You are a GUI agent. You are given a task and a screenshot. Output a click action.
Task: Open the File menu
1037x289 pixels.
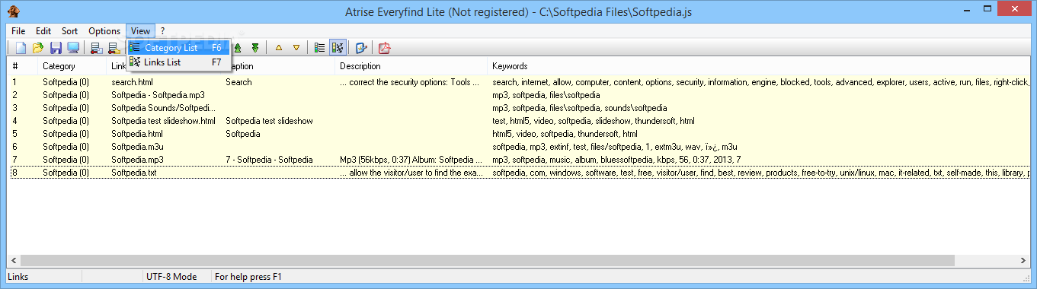pyautogui.click(x=18, y=31)
